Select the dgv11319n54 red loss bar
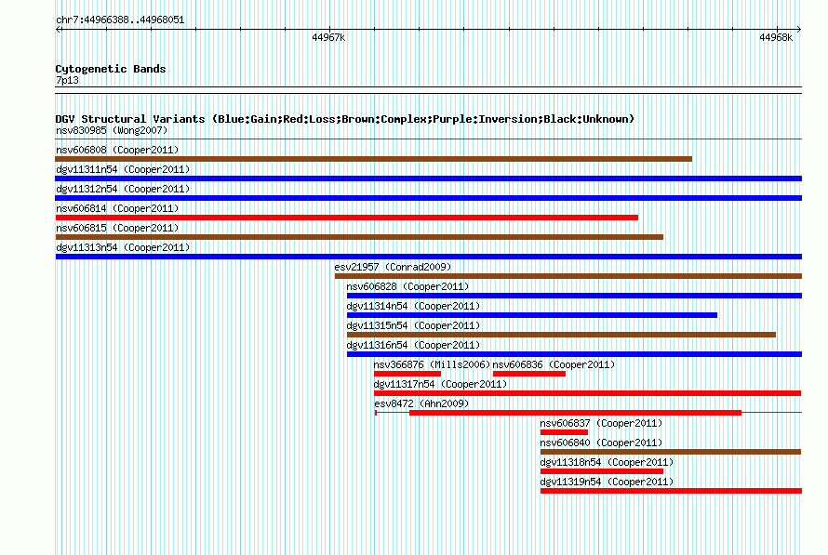Image resolution: width=828 pixels, height=555 pixels. [x=671, y=491]
